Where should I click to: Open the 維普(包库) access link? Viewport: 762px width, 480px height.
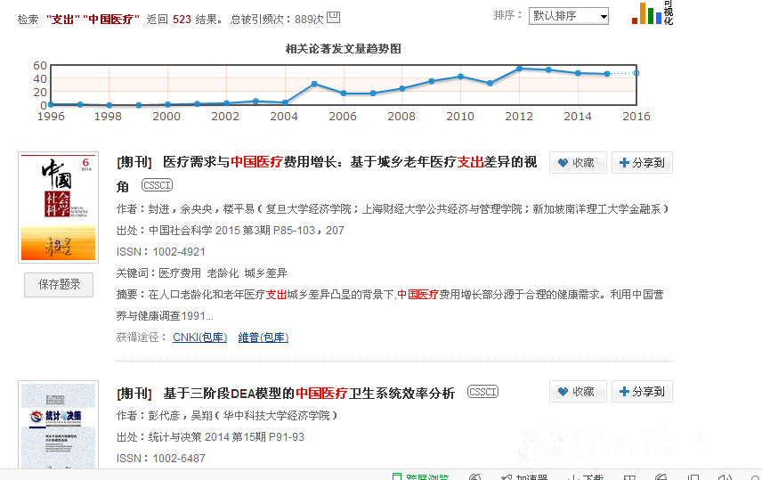[263, 338]
